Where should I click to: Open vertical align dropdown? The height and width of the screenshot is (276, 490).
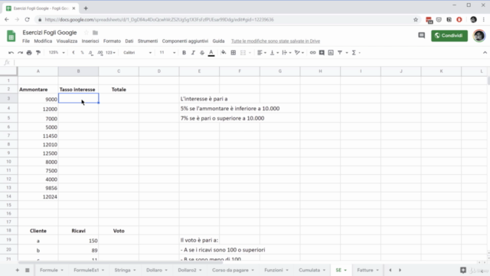[x=274, y=53]
